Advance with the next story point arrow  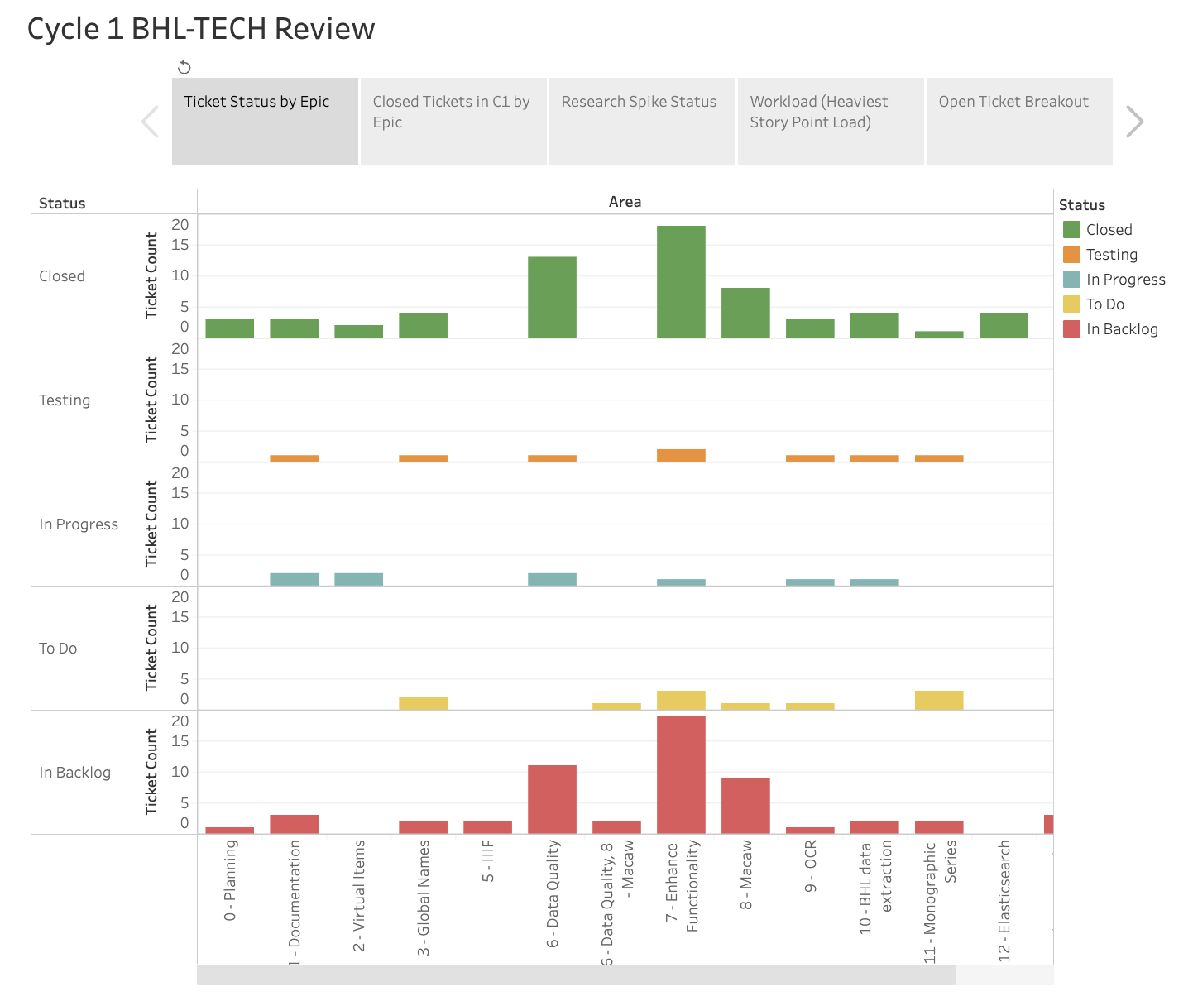coord(1134,122)
